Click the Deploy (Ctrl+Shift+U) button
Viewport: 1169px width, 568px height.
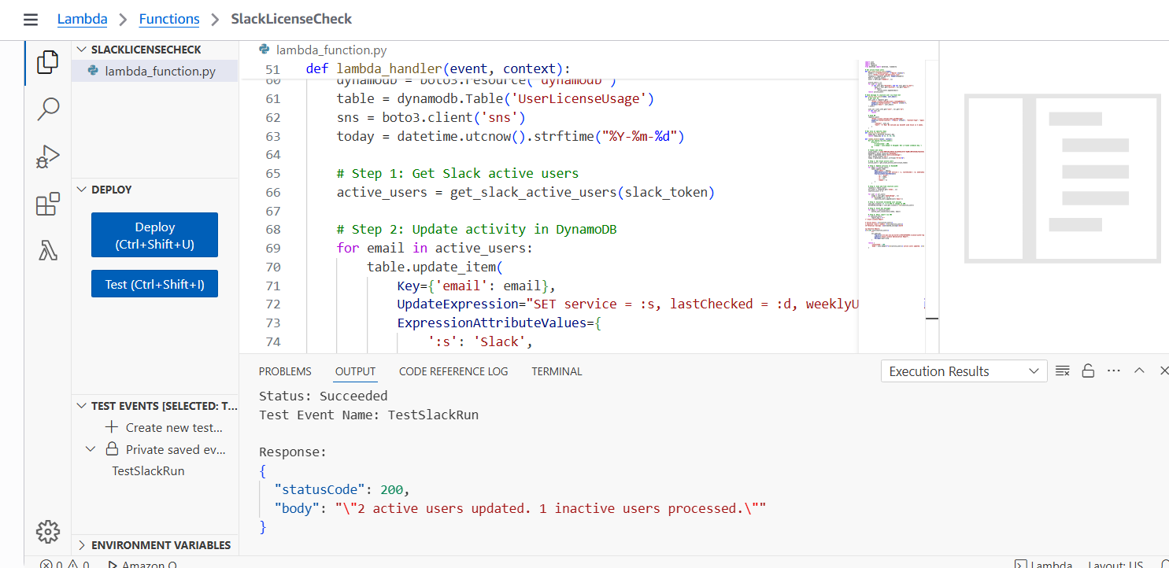click(154, 235)
